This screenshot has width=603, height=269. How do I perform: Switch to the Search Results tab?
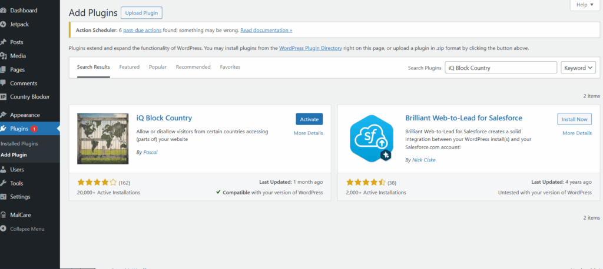click(x=94, y=67)
